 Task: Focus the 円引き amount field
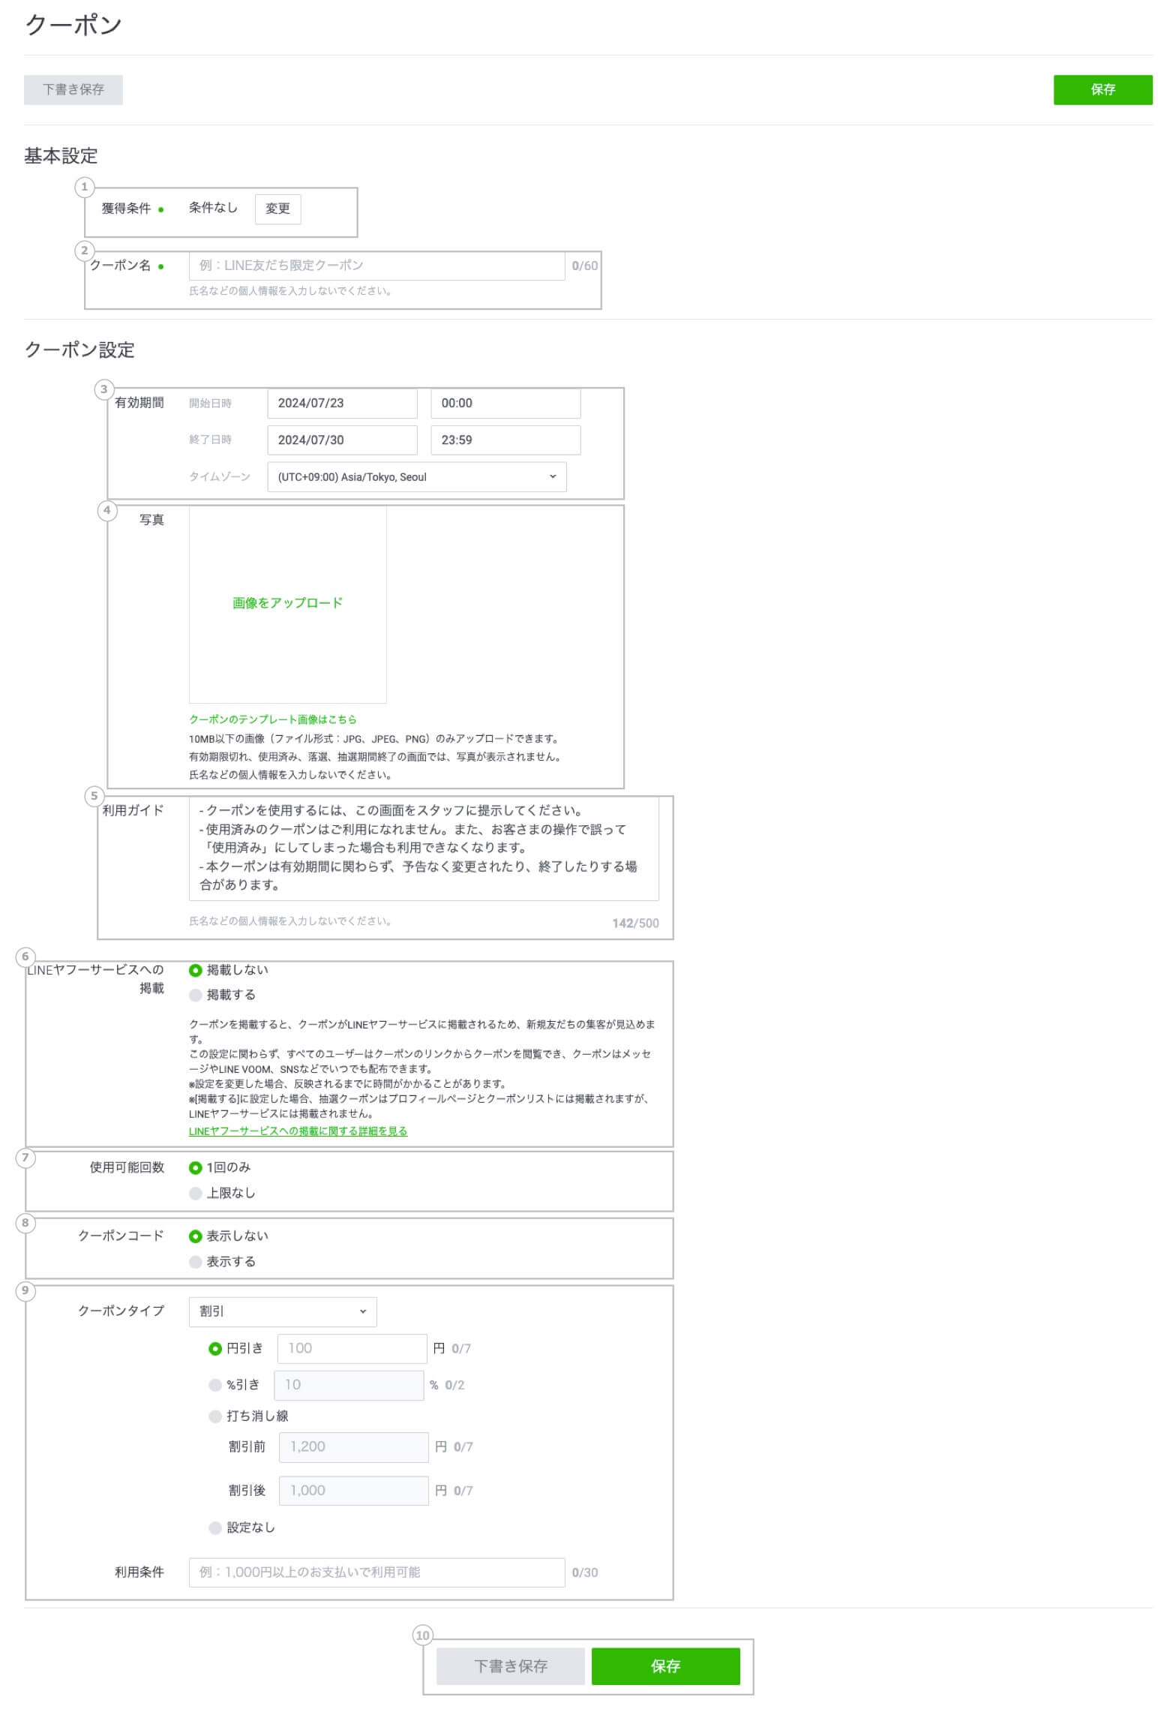tap(352, 1348)
